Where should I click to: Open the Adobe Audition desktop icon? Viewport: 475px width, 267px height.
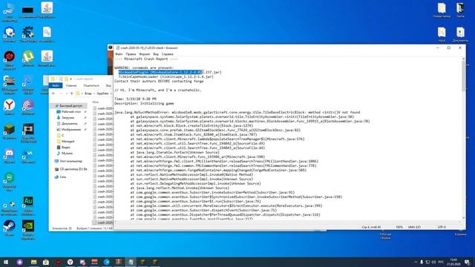(x=28, y=206)
